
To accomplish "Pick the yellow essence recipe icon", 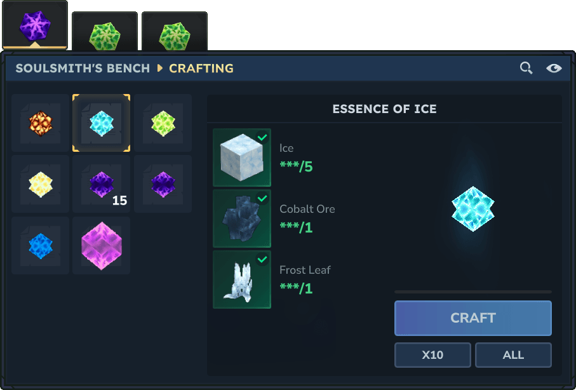I will pos(39,184).
